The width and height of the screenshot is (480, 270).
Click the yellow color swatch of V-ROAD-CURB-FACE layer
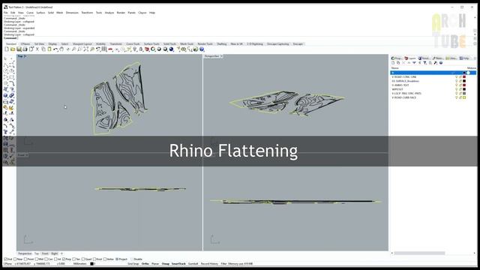[464, 97]
